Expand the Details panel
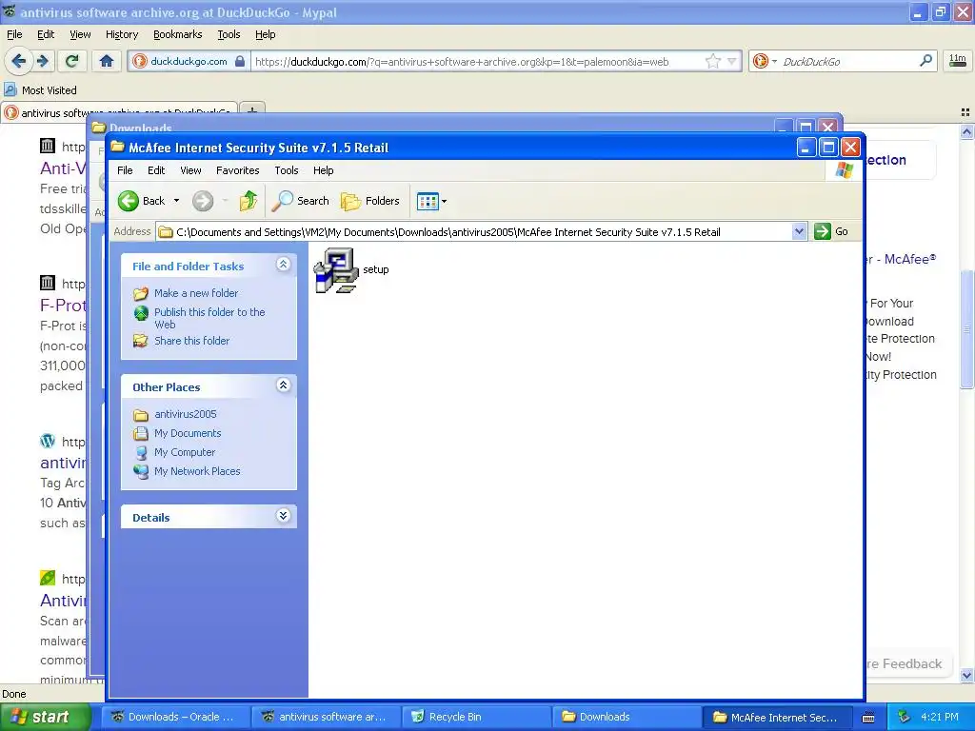Screen dimensions: 975x731 point(283,515)
